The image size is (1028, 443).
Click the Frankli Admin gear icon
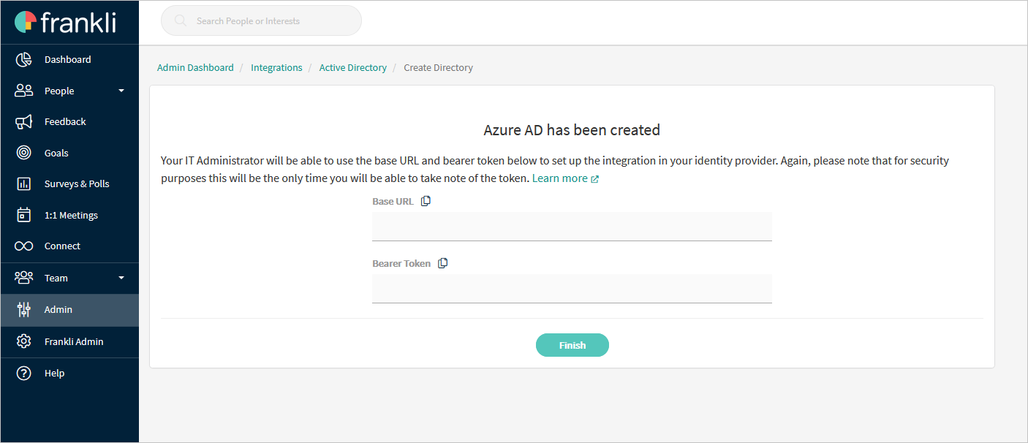23,341
